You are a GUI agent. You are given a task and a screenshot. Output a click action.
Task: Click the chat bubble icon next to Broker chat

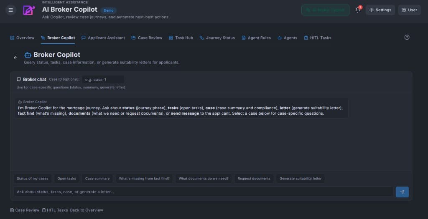tap(19, 79)
